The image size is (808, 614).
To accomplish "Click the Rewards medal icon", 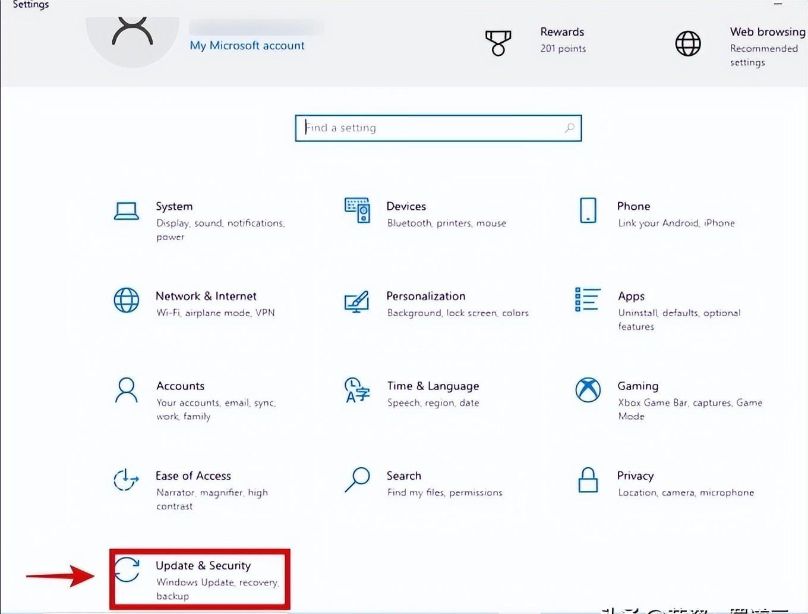I will tap(498, 43).
